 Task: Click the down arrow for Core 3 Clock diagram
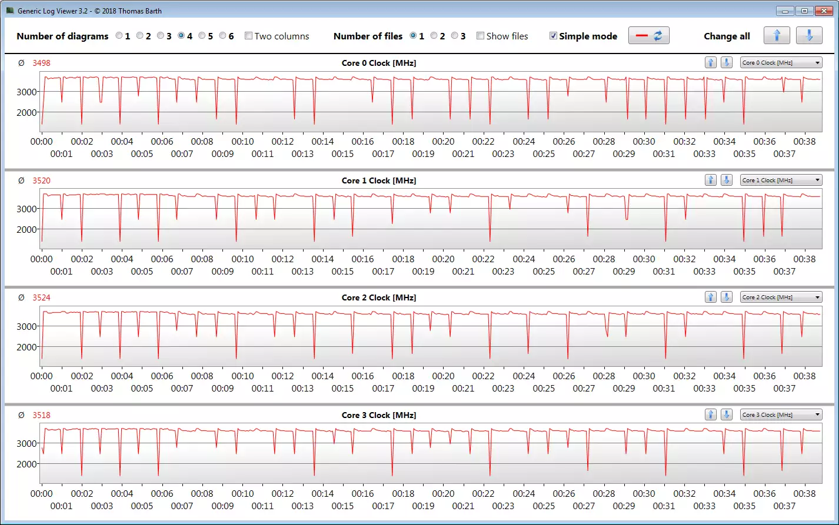[727, 415]
